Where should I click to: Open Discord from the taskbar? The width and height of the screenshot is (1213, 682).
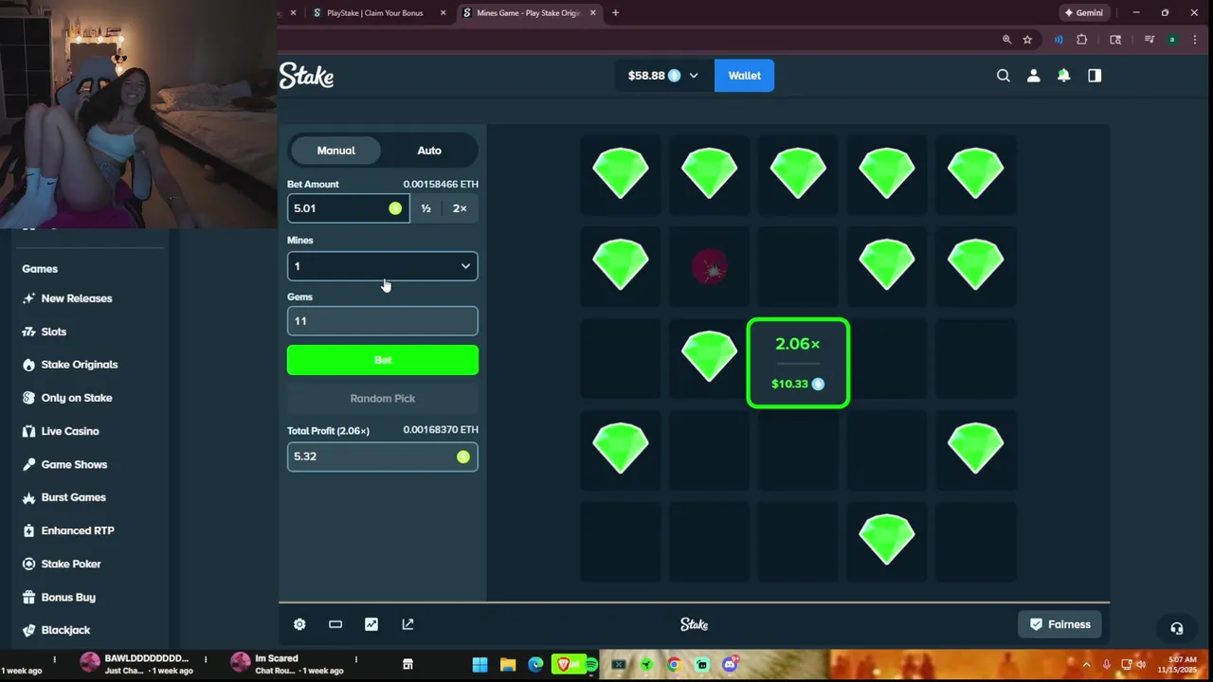point(730,665)
